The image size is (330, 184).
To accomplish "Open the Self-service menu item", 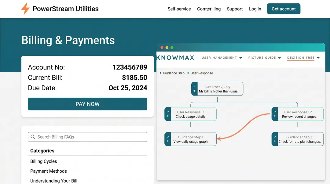I will (x=179, y=9).
